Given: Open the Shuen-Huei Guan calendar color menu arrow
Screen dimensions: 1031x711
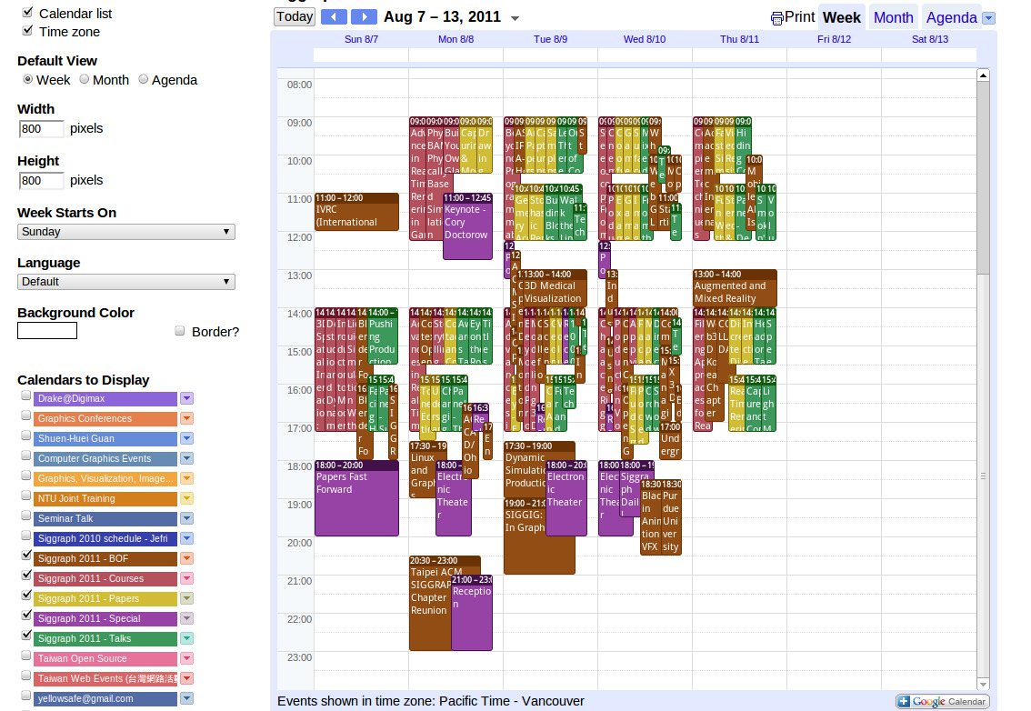Looking at the screenshot, I should click(x=186, y=439).
